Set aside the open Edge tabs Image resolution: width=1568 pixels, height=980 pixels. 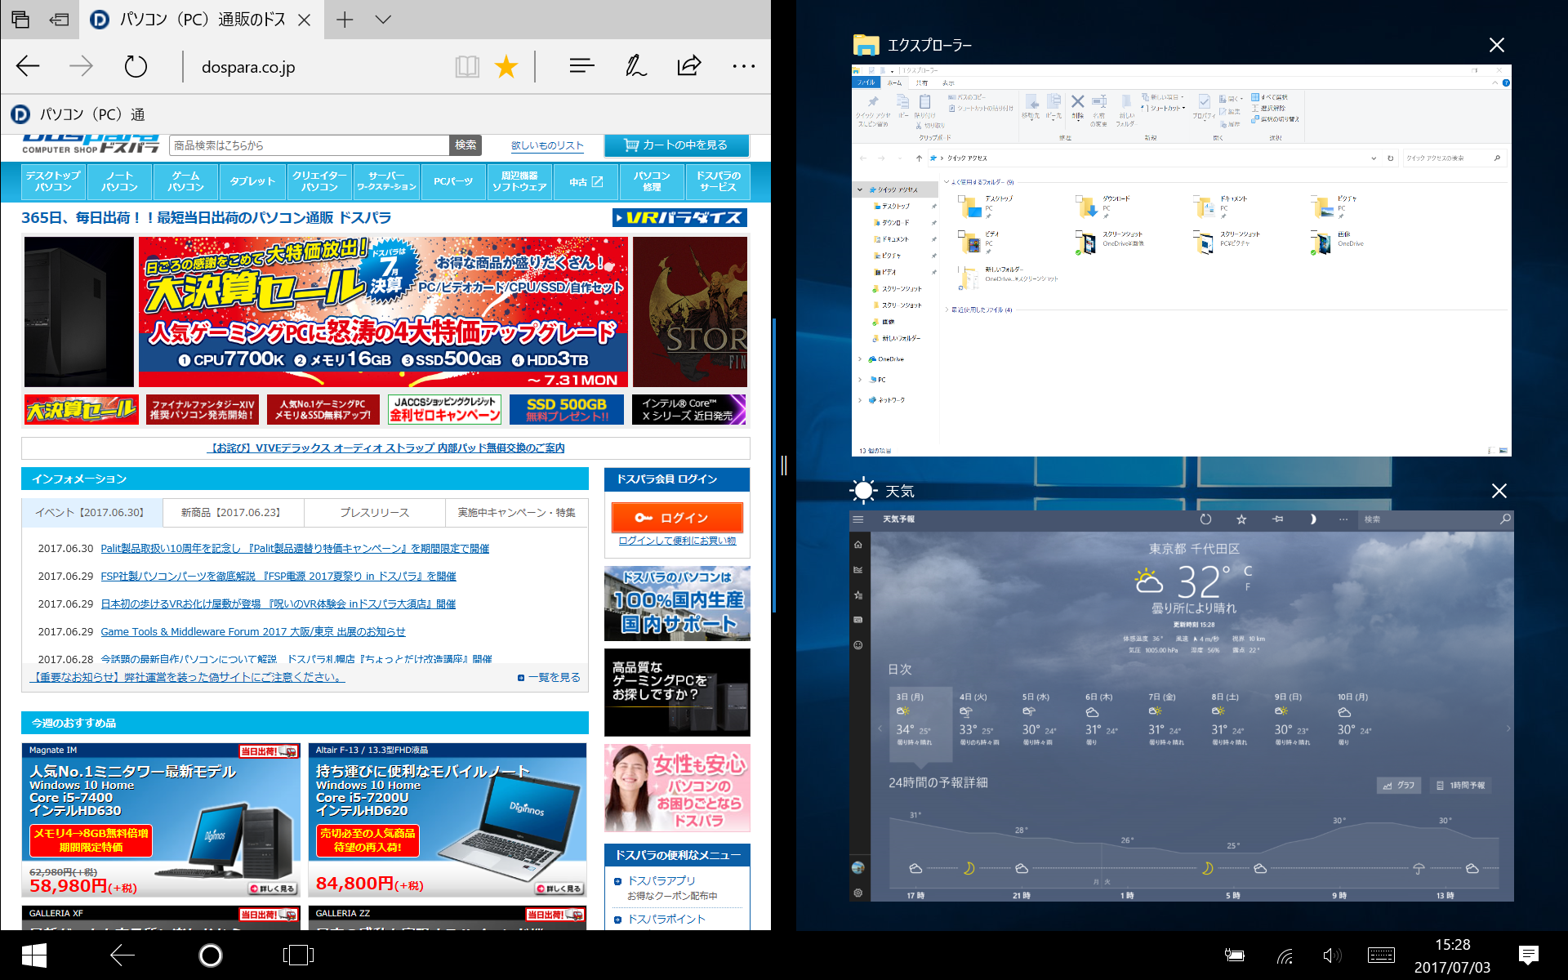pos(59,20)
